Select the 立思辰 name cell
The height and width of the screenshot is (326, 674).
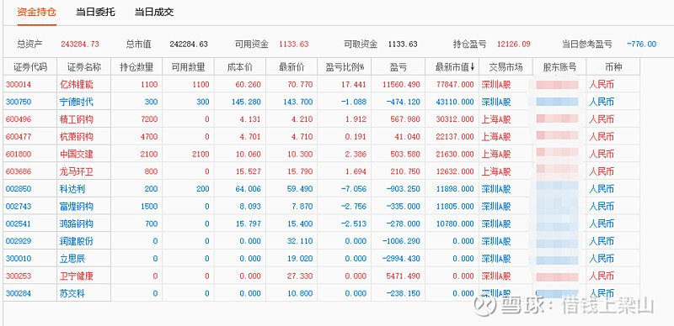pos(72,259)
